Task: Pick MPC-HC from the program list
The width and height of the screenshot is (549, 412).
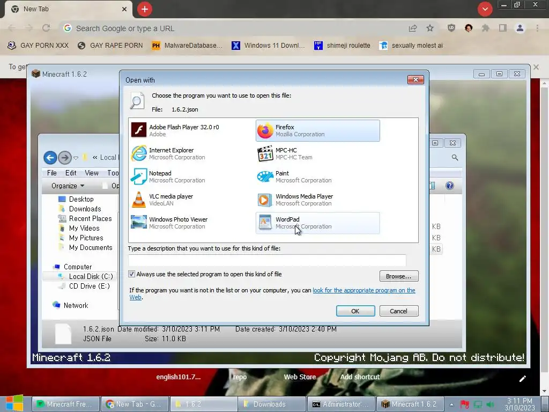Action: [x=317, y=153]
